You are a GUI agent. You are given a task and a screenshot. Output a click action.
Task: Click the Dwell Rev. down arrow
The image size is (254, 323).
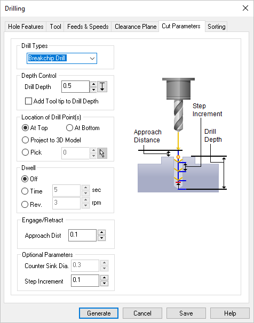click(x=85, y=206)
